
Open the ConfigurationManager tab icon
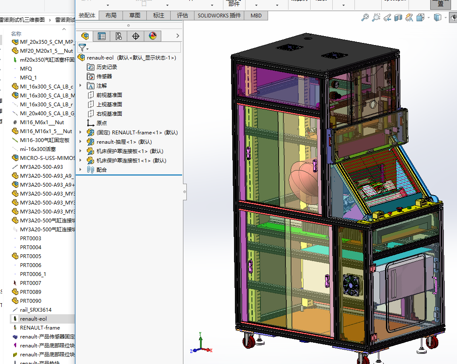pyautogui.click(x=119, y=36)
